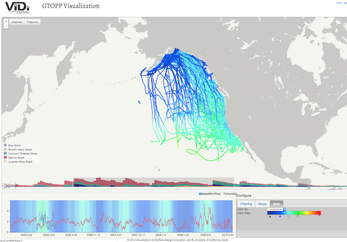
Task: Open the Filtering tab
Action: tap(246, 204)
